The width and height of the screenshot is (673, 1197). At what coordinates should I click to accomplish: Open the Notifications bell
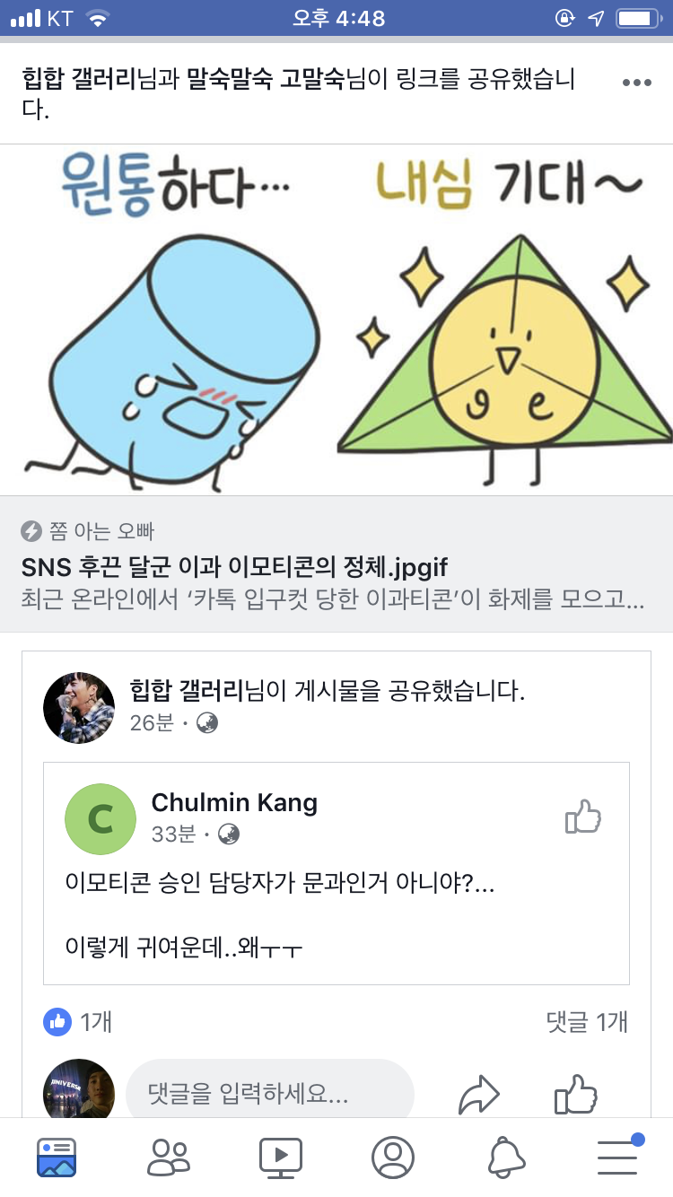pyautogui.click(x=506, y=1157)
